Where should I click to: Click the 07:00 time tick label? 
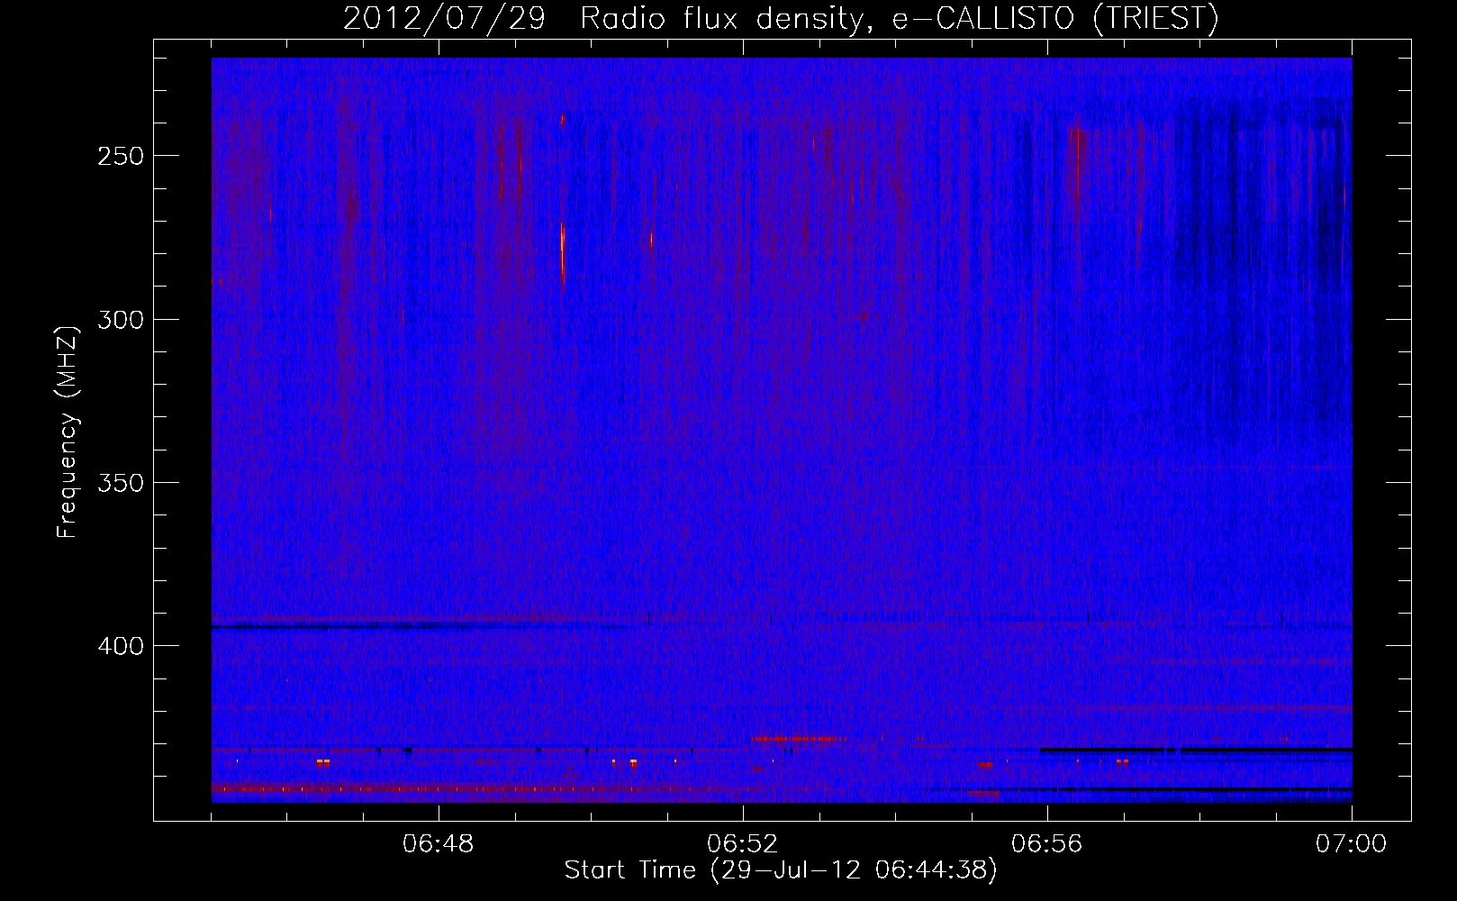click(1351, 844)
